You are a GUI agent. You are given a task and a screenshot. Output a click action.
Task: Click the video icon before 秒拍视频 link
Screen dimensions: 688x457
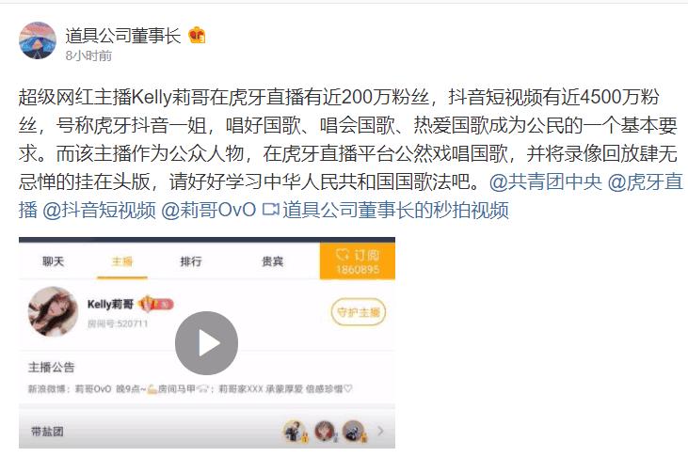point(270,210)
